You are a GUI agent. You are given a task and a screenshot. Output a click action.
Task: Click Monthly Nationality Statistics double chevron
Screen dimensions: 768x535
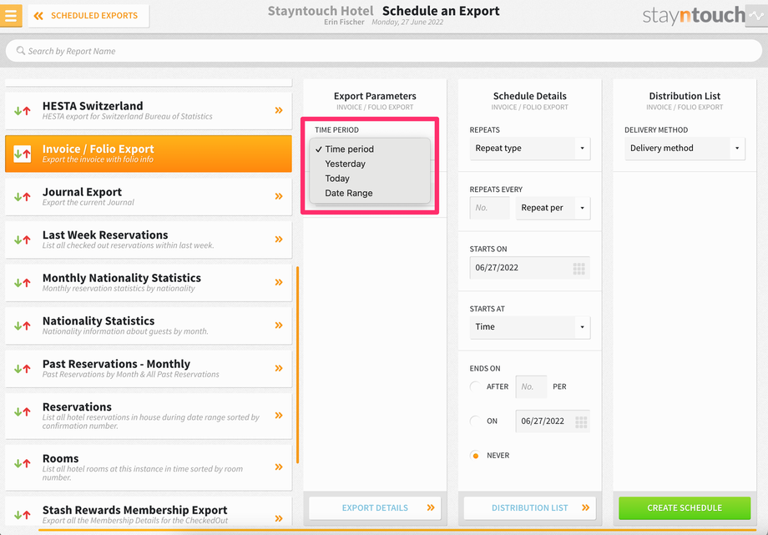(279, 282)
